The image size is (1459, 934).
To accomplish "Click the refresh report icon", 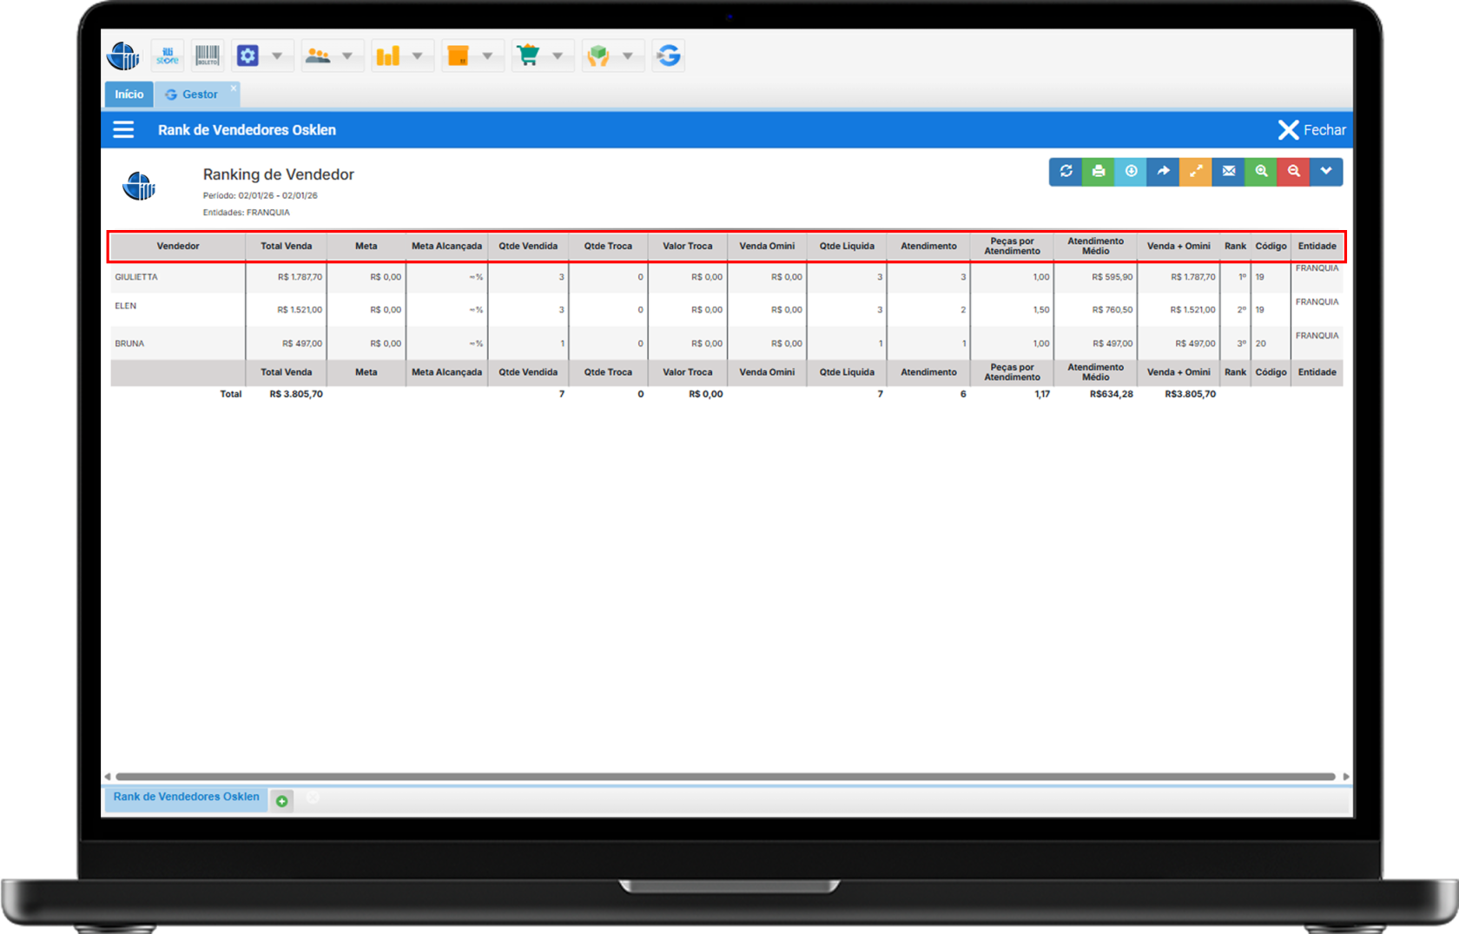I will point(1066,172).
